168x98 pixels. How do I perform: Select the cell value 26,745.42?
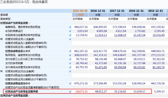click(82, 63)
